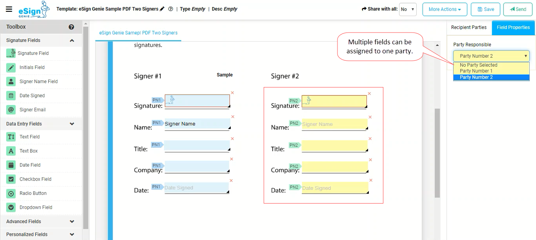
Task: Remove Signer #1 signature field with red X
Action: (232, 93)
